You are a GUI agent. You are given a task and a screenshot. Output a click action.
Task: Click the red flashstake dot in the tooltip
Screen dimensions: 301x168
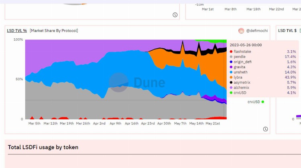click(x=231, y=52)
